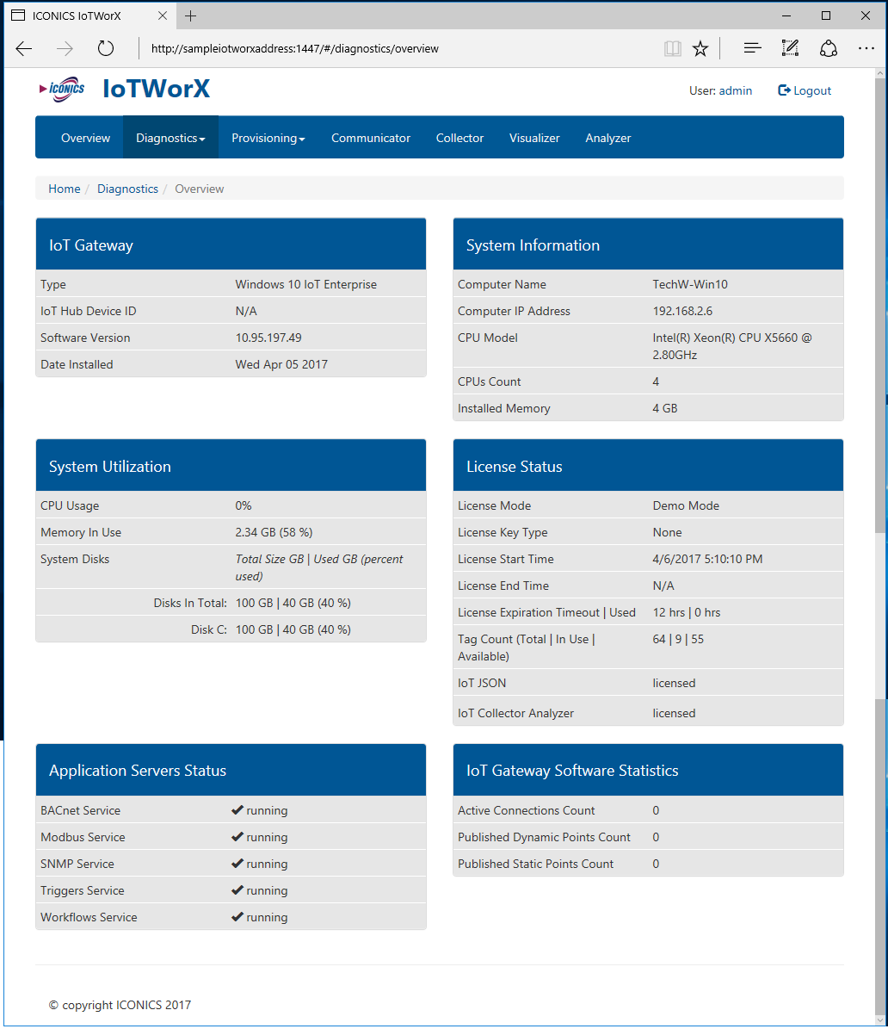Click CPU Usage value 0%
The height and width of the screenshot is (1035, 888).
244,505
